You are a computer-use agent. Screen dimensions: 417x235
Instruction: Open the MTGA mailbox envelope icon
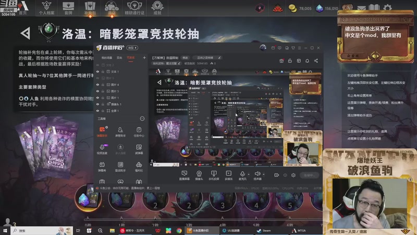tap(361, 8)
